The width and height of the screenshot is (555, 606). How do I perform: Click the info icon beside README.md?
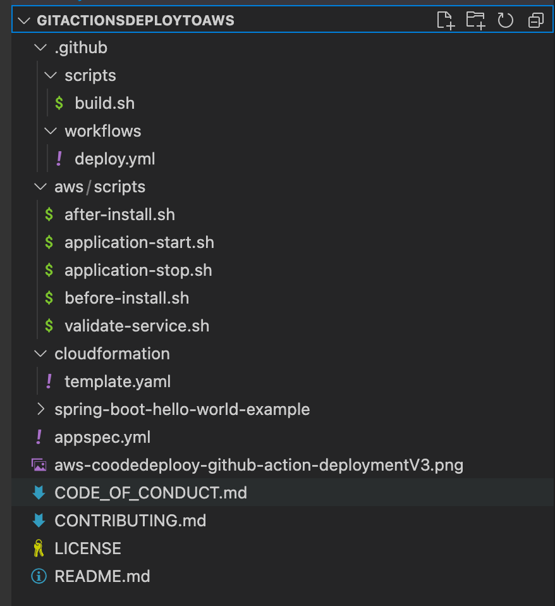tap(38, 576)
